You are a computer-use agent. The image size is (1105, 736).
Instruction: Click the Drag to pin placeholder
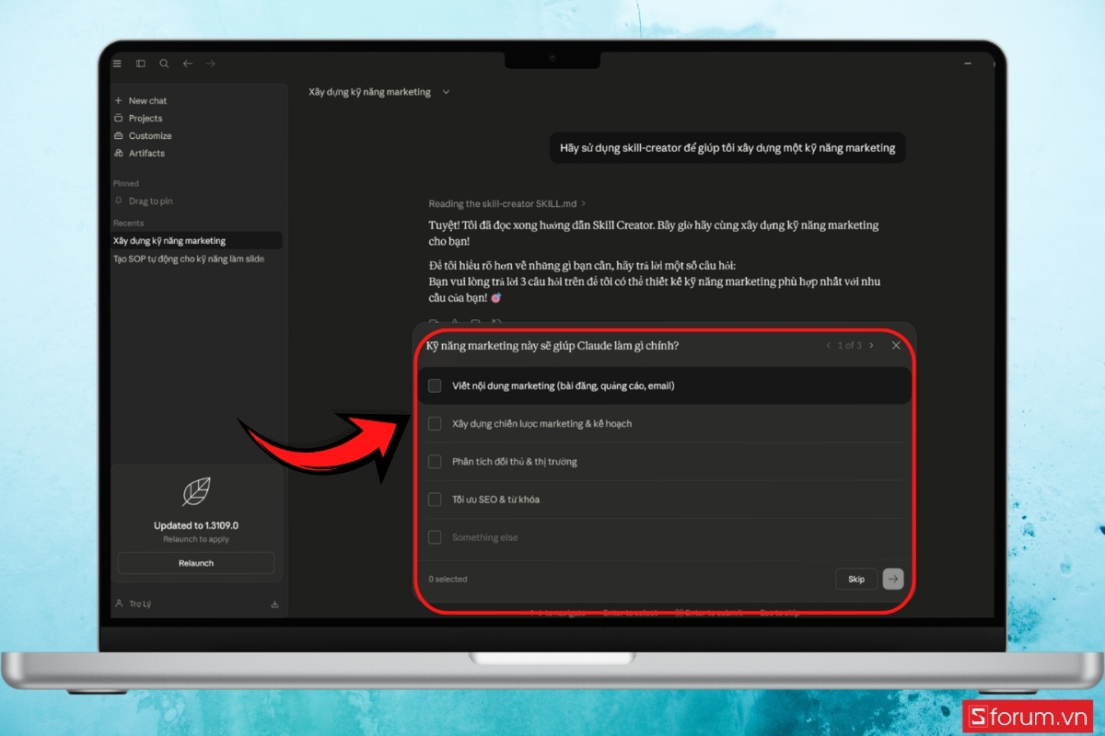click(x=143, y=201)
